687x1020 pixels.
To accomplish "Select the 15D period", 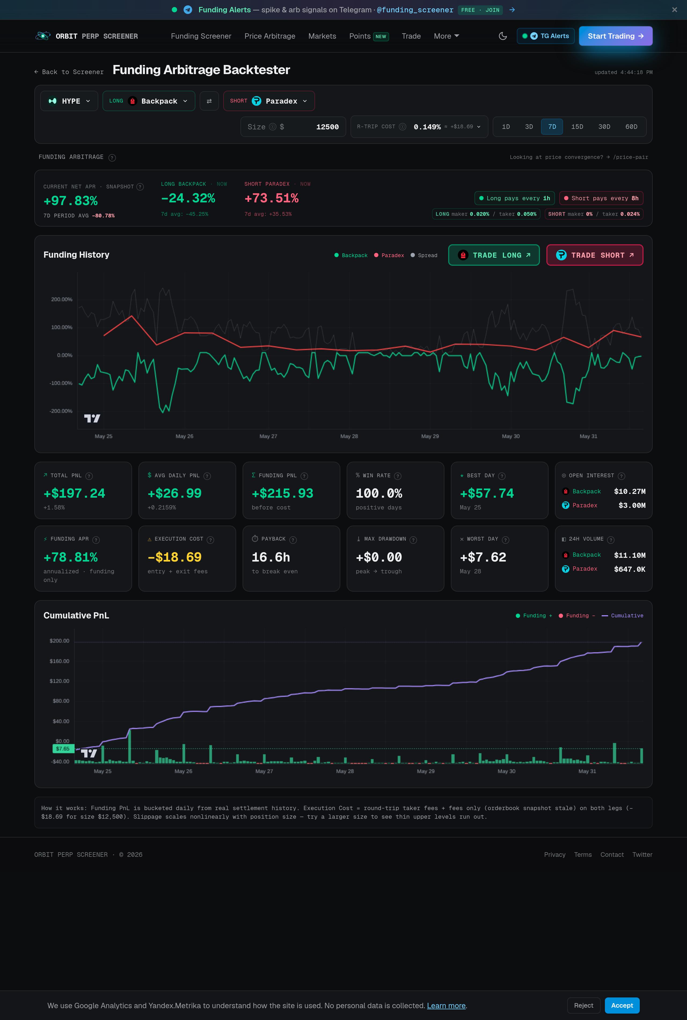I will [x=577, y=127].
